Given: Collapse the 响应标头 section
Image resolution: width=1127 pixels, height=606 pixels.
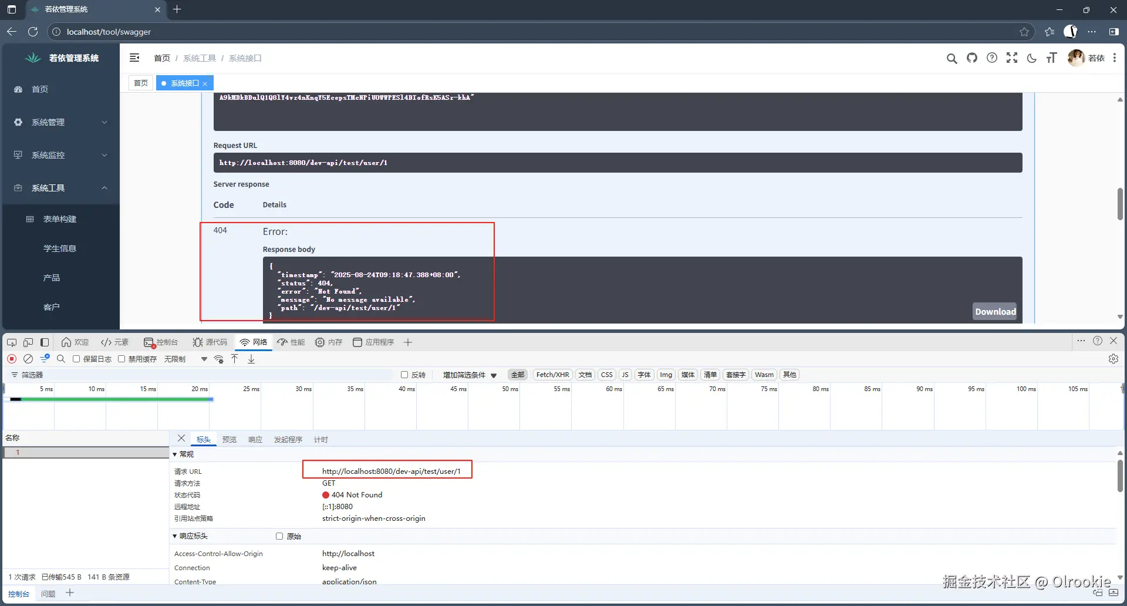Looking at the screenshot, I should (x=190, y=536).
